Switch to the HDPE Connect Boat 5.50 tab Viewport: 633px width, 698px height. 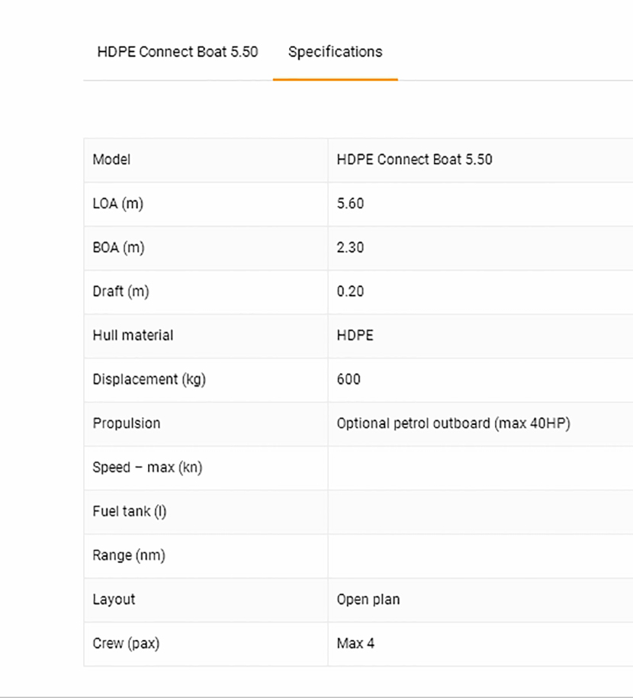[177, 52]
